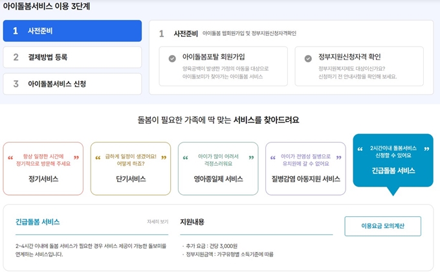Choose the 질병감염 아동지원 서비스 card
The height and width of the screenshot is (272, 440).
coord(306,168)
